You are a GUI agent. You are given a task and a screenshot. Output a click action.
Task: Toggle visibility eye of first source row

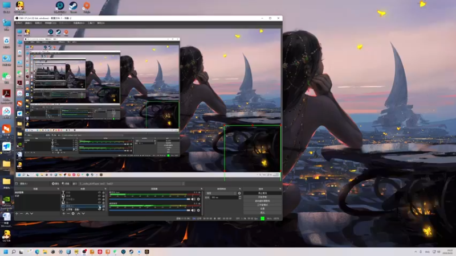coord(99,192)
